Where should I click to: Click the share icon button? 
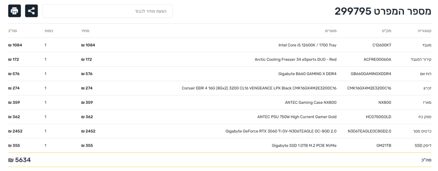coord(32,11)
